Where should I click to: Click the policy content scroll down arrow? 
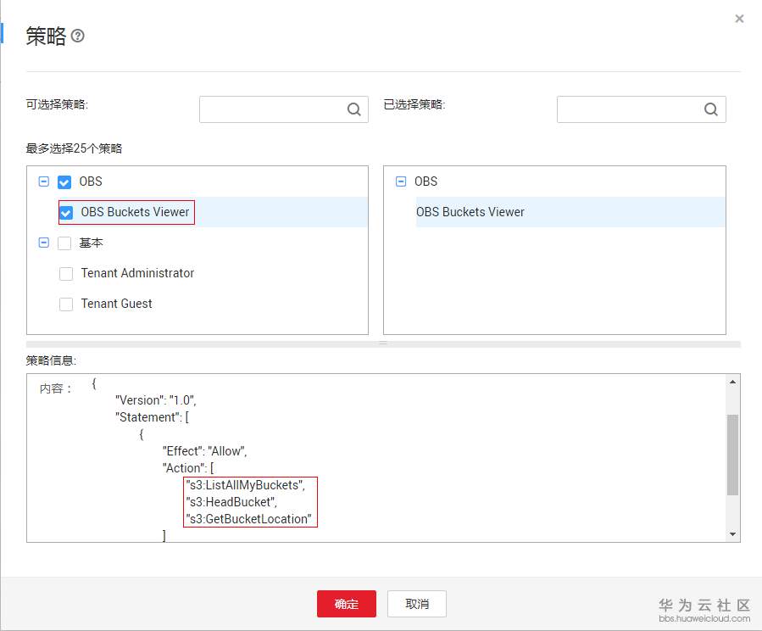click(x=733, y=534)
